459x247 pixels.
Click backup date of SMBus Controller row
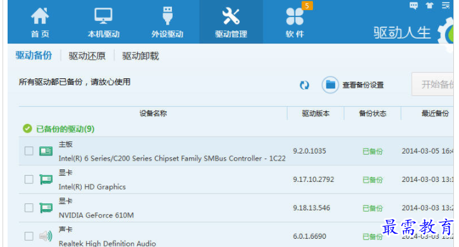pos(427,151)
